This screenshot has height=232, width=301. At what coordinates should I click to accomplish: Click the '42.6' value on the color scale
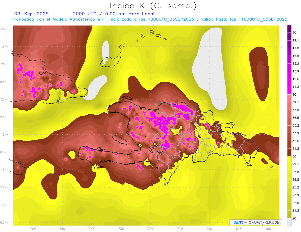(295, 79)
